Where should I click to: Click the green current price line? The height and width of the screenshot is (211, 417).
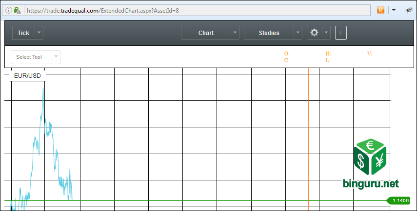196,201
